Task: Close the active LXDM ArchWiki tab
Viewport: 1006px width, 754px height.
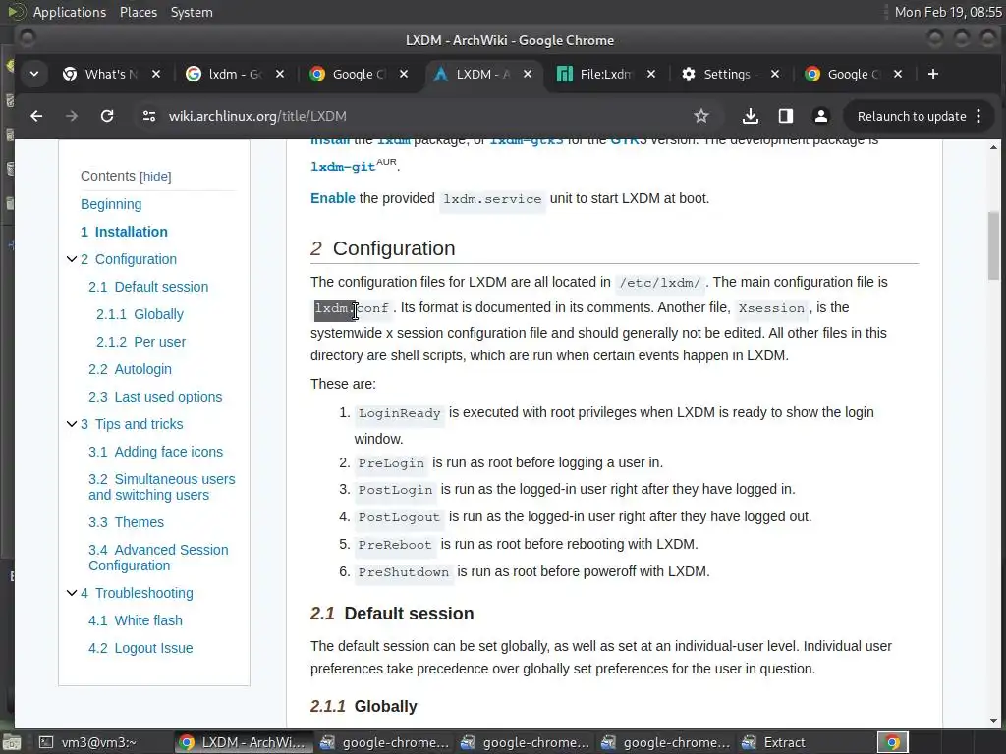Action: (528, 75)
